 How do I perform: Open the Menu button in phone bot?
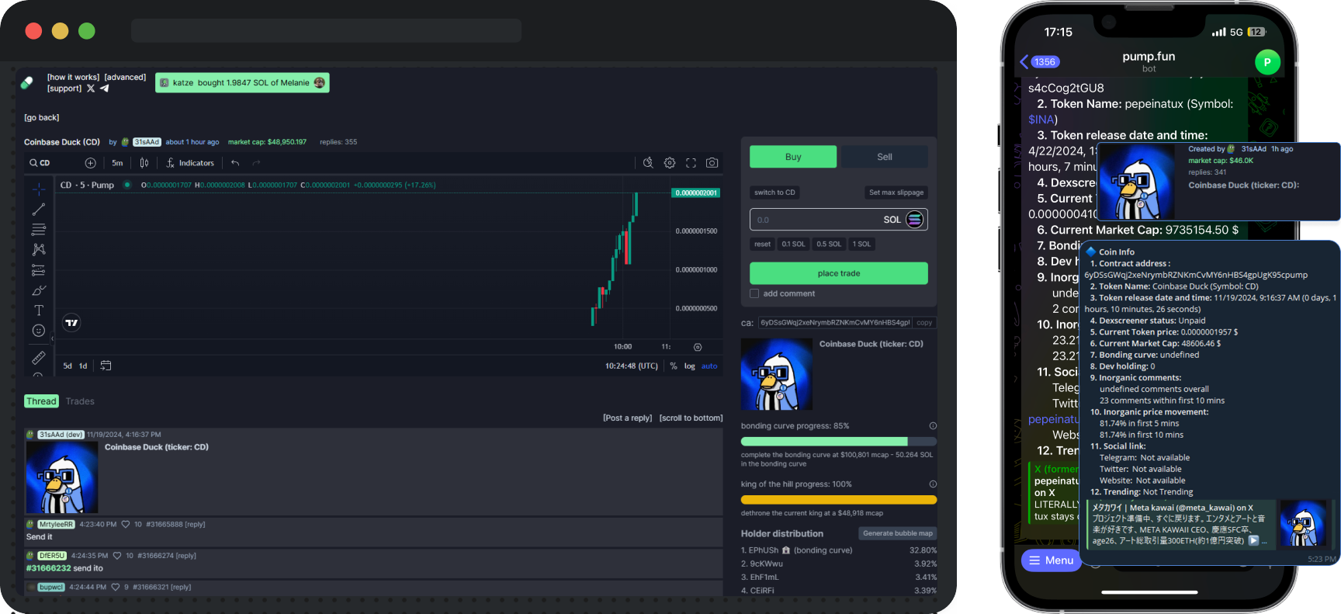1051,560
